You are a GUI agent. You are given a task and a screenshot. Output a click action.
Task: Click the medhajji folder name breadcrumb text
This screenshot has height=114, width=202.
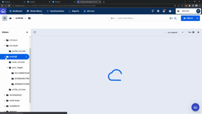pyautogui.click(x=19, y=18)
